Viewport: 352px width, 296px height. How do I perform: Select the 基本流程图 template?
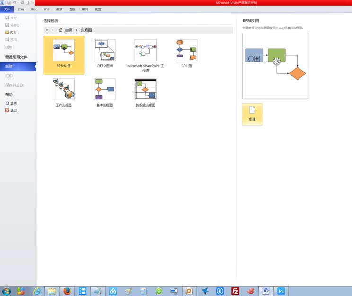tap(105, 92)
